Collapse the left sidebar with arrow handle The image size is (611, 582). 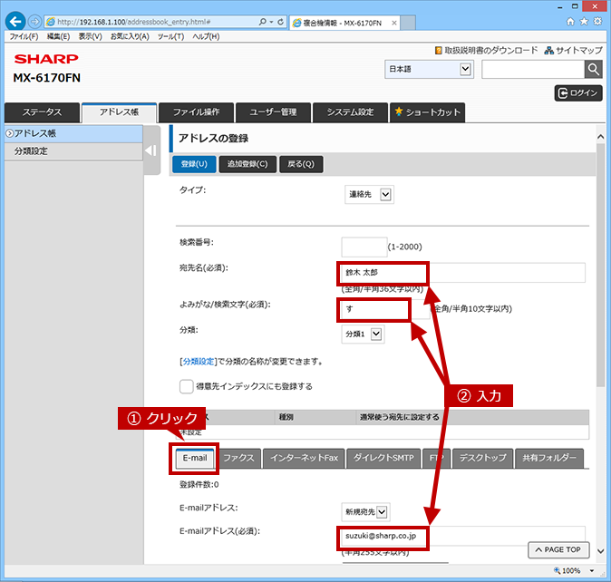pos(151,150)
